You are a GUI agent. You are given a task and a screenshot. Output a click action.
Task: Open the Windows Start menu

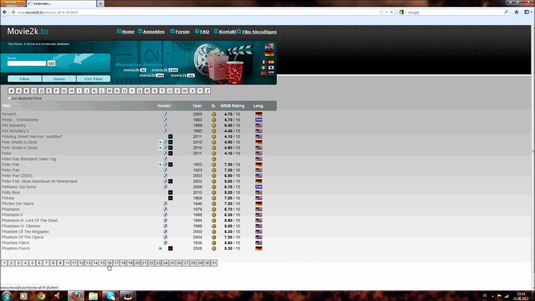pyautogui.click(x=6, y=296)
